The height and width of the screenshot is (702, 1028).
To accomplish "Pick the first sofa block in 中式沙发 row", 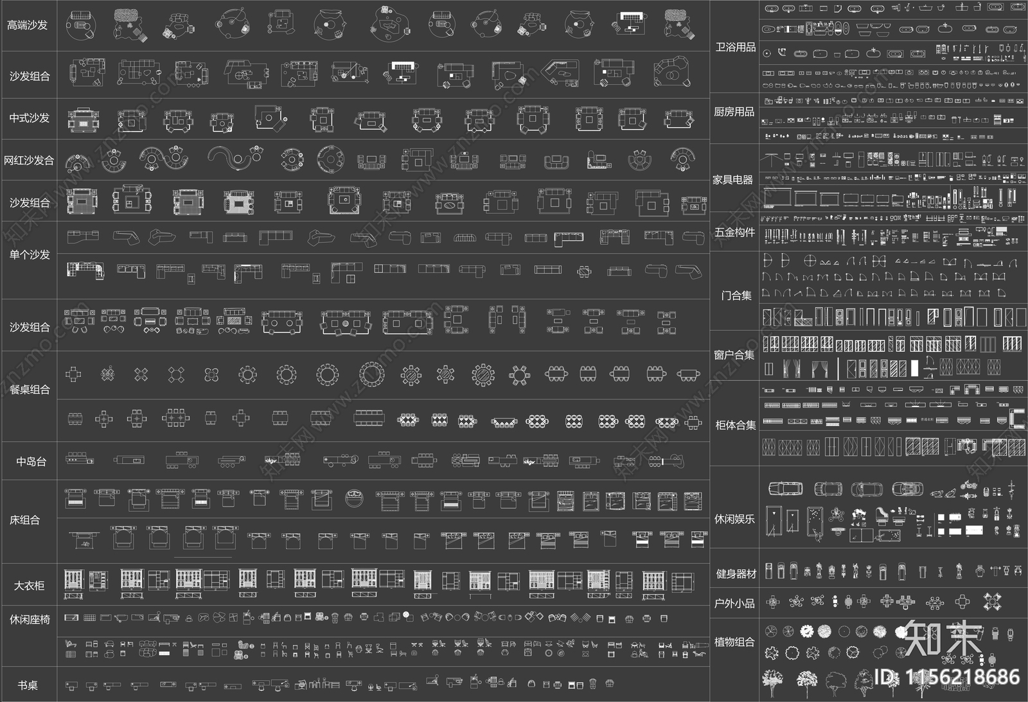I will (84, 120).
